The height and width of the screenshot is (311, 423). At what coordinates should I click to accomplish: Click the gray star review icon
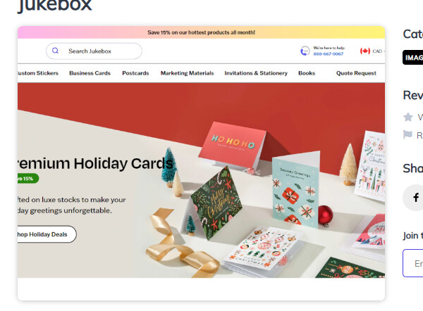tap(408, 117)
